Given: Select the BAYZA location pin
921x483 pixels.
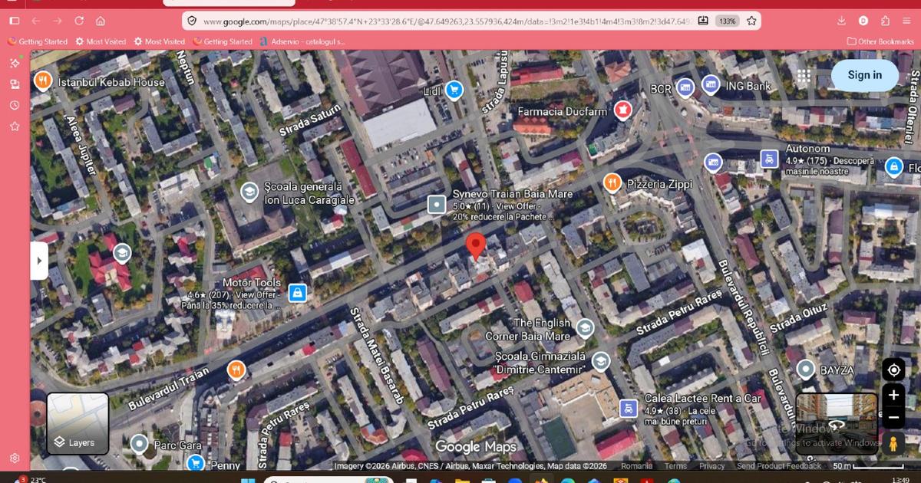Looking at the screenshot, I should (x=805, y=370).
